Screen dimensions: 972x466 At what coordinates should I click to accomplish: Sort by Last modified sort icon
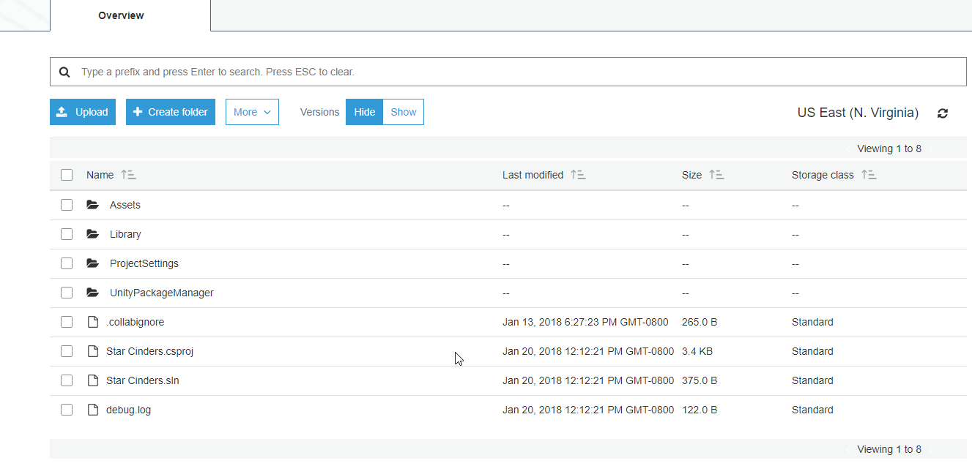pyautogui.click(x=578, y=175)
